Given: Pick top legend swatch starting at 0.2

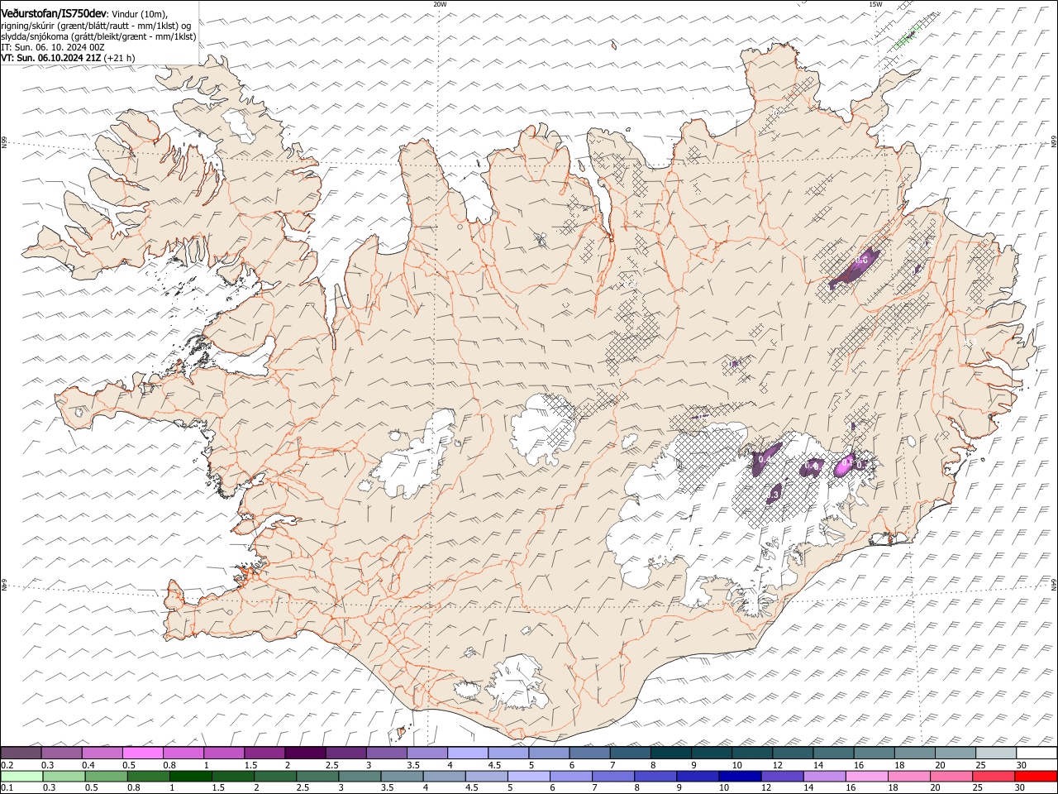Looking at the screenshot, I should point(21,753).
